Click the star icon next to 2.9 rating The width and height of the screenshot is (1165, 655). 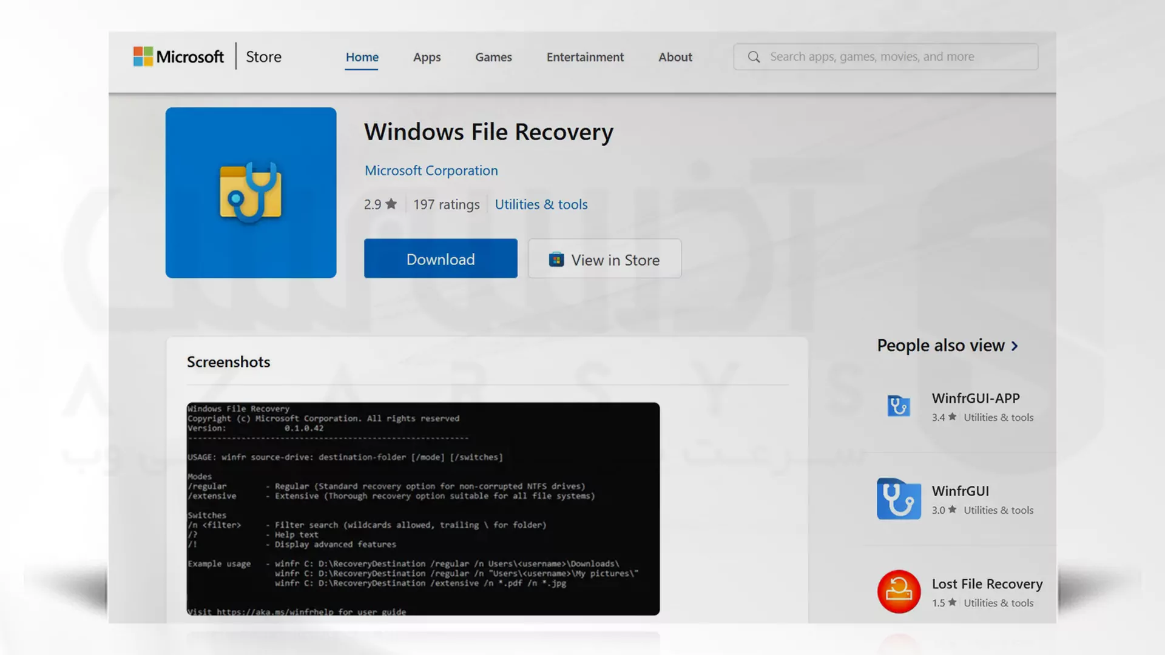(x=391, y=204)
